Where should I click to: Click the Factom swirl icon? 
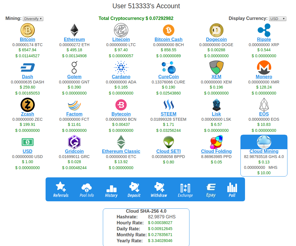tap(74, 105)
